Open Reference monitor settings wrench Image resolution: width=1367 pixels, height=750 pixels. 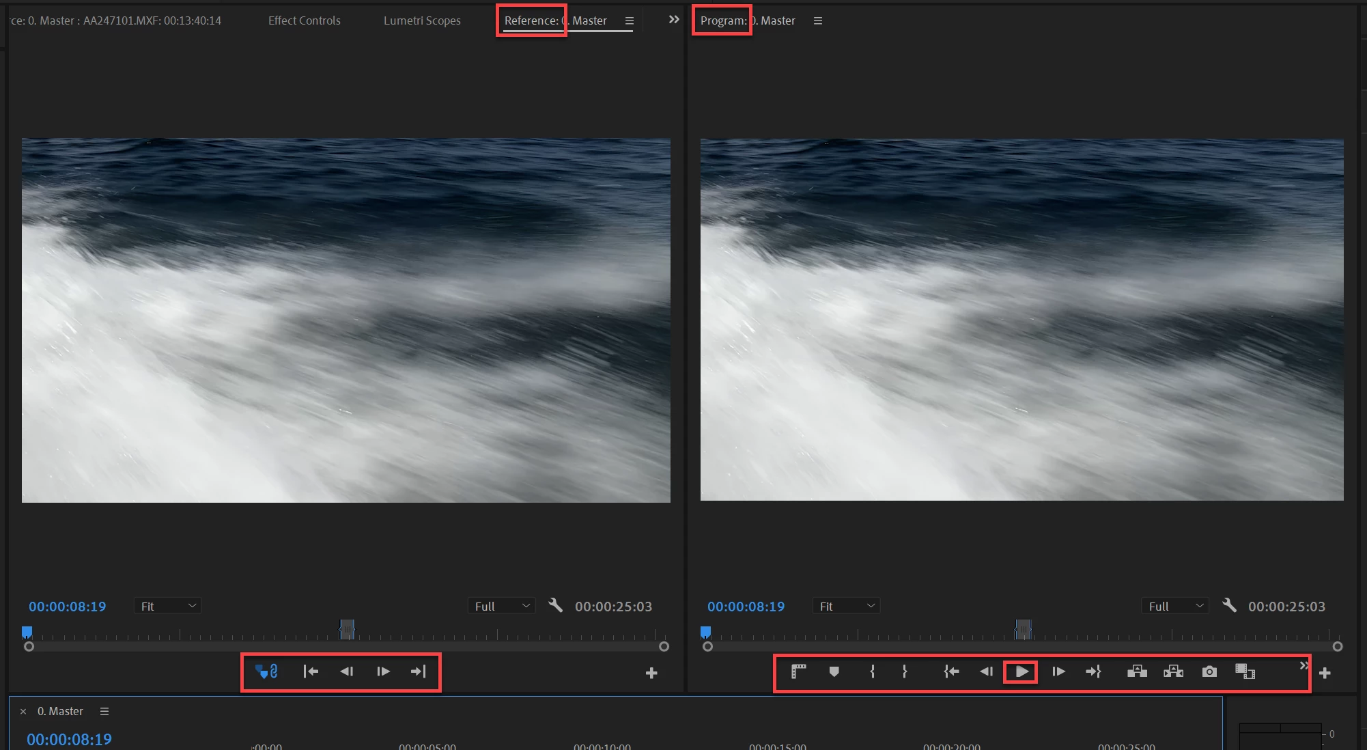click(556, 606)
